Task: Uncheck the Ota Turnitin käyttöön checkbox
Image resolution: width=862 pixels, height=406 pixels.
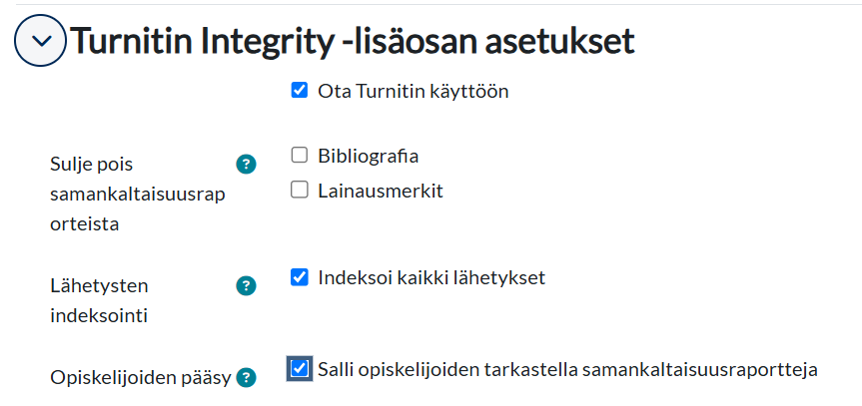Action: click(x=299, y=91)
